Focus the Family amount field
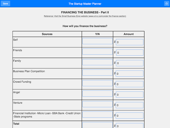Viewport: 170px width, 128px height. coord(129,63)
